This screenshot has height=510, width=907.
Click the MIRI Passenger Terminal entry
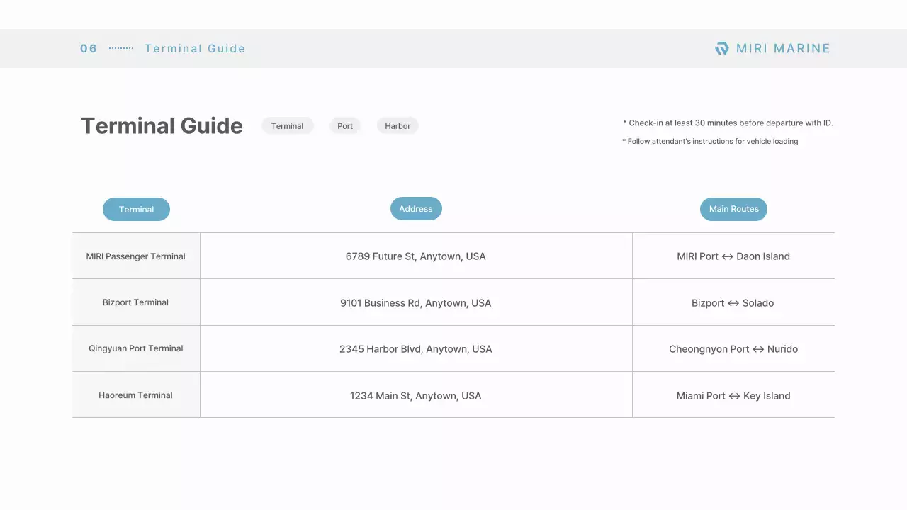coord(135,256)
